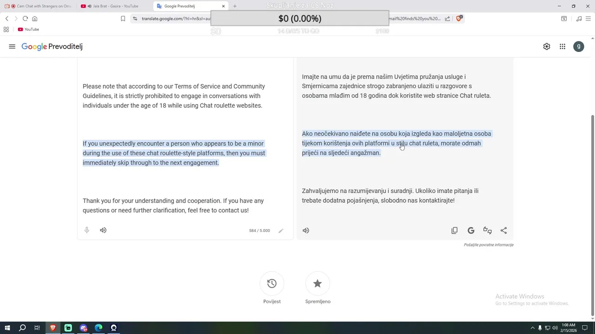Go to the browser home page
This screenshot has height=334, width=595.
point(34,19)
